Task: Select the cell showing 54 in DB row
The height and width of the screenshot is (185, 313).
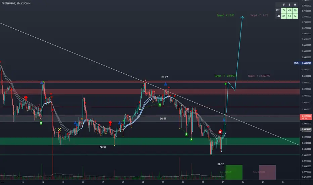Action: click(289, 16)
